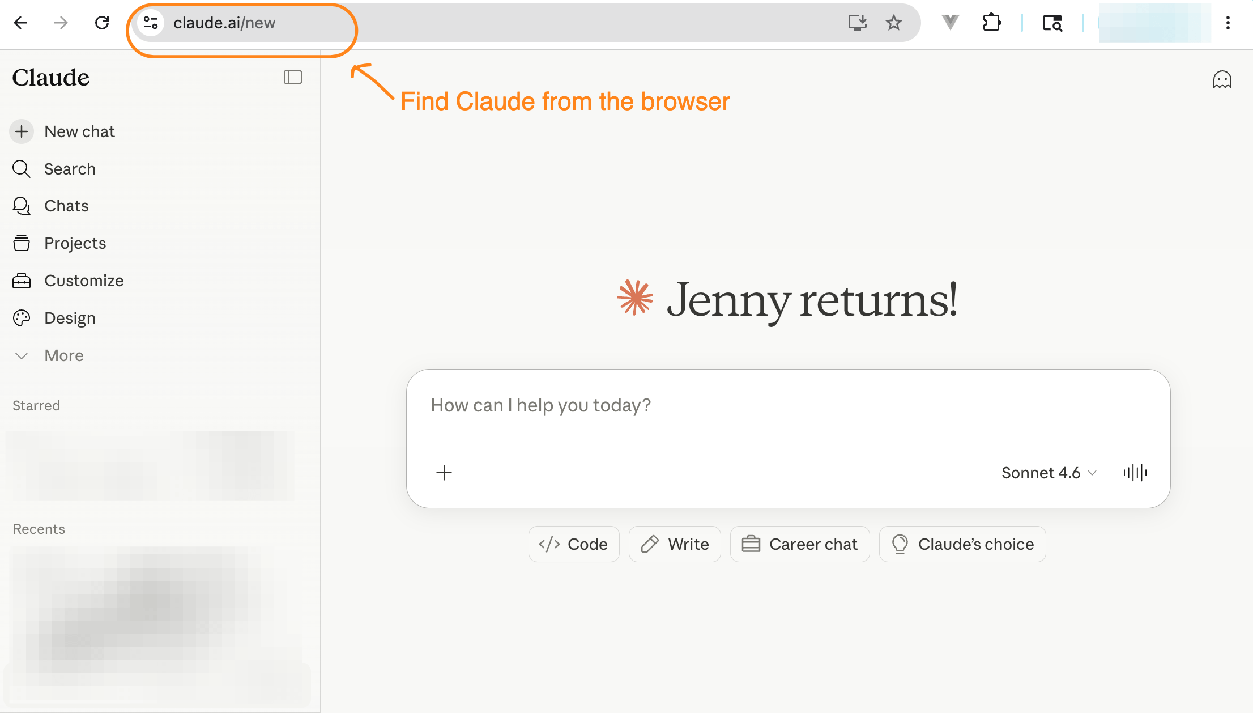Screen dimensions: 1253x713
Task: Pick the Career chat suggestion
Action: pyautogui.click(x=800, y=544)
